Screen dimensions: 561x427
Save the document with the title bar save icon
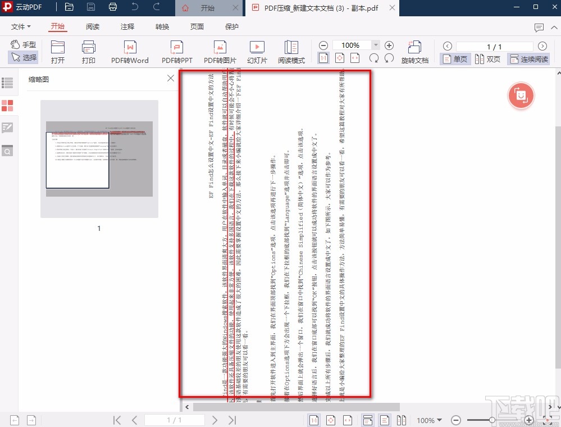point(91,7)
